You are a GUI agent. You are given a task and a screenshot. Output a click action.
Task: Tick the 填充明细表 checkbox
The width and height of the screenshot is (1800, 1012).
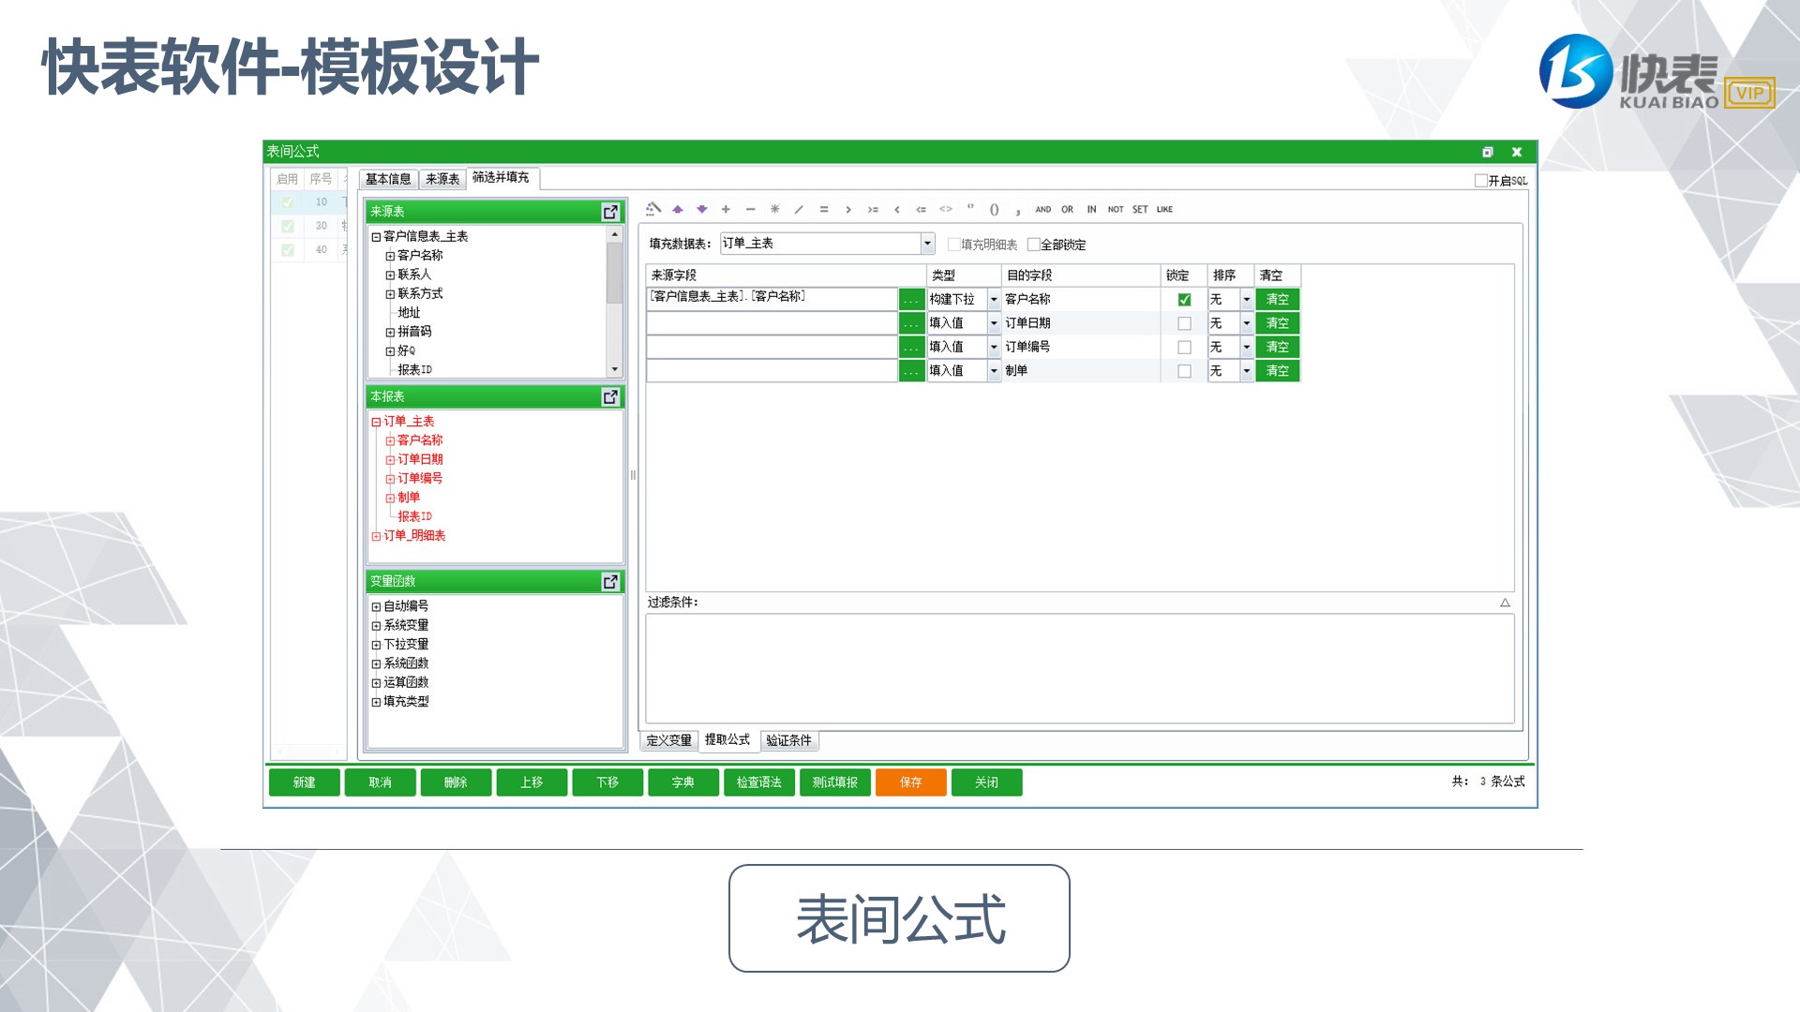pyautogui.click(x=954, y=245)
